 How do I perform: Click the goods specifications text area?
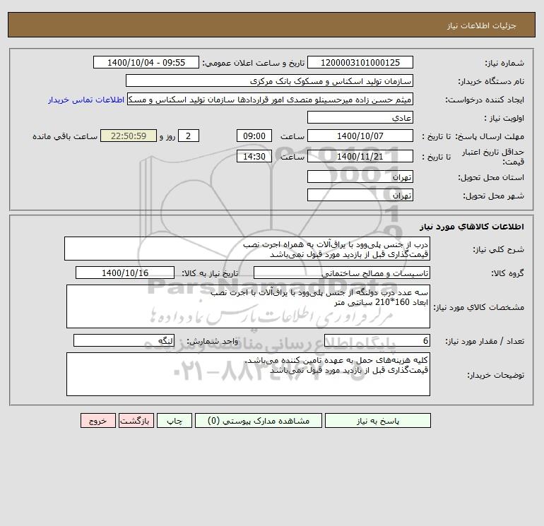click(248, 306)
